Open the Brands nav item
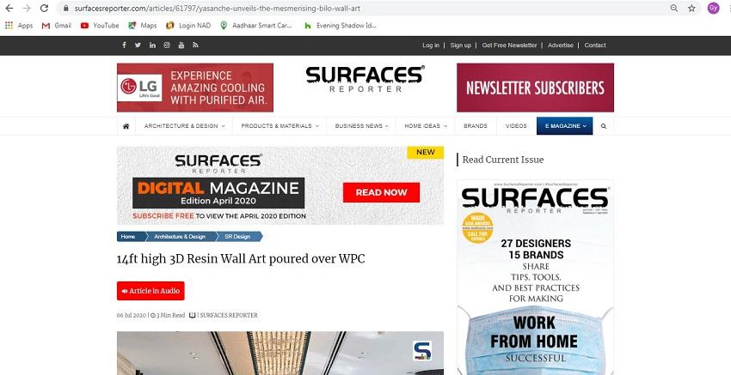This screenshot has width=731, height=375. (476, 126)
